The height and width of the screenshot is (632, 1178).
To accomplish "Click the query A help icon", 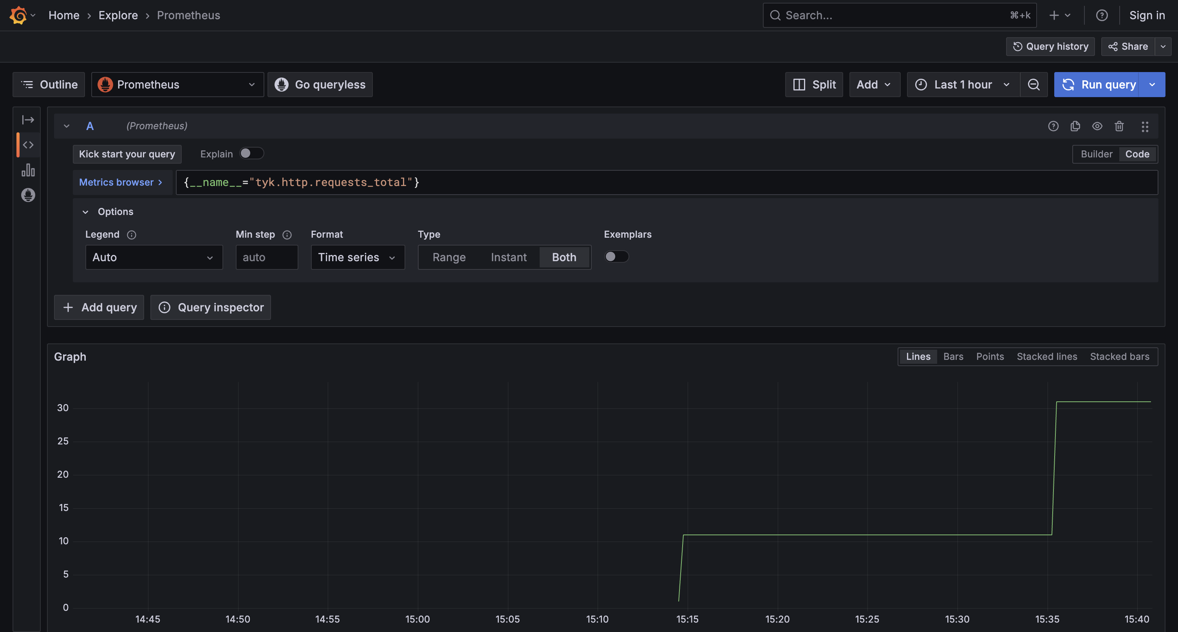I will coord(1053,126).
